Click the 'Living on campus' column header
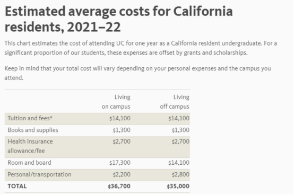This screenshot has height=195, width=294. (x=116, y=102)
